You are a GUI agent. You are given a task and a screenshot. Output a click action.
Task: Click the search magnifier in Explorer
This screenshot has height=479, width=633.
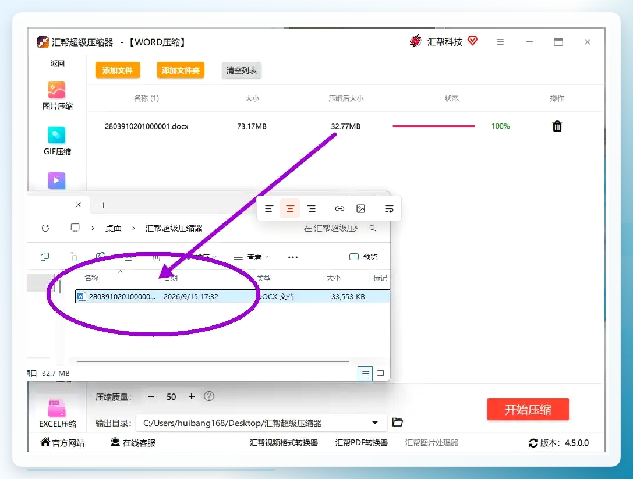(373, 228)
